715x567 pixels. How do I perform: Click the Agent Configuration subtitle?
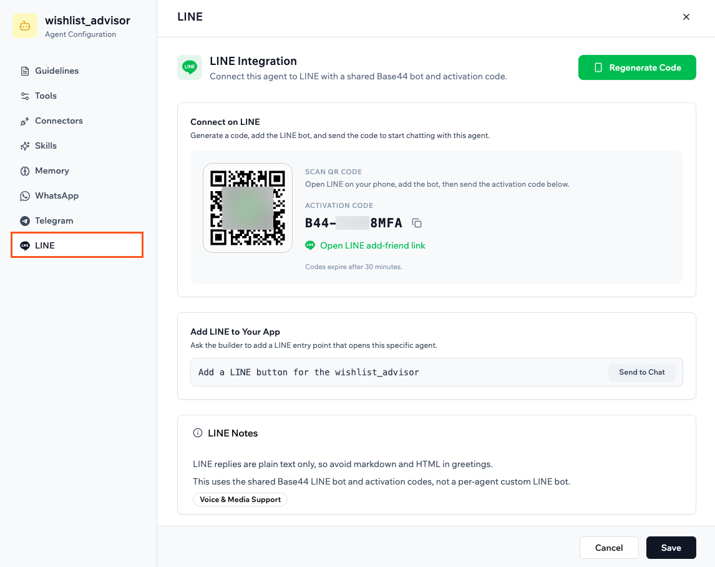pos(80,34)
